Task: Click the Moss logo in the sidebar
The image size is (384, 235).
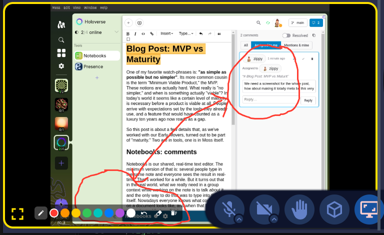Action: click(x=61, y=24)
